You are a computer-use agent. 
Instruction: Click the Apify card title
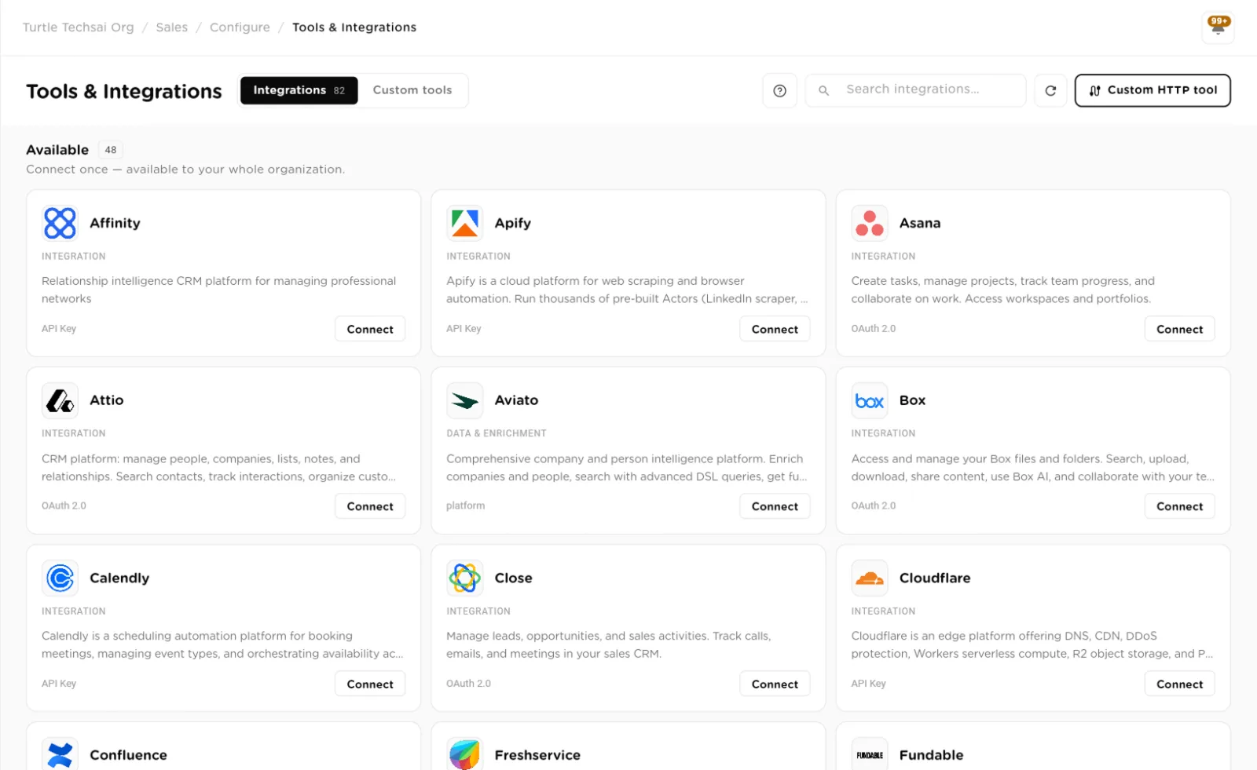(x=513, y=223)
